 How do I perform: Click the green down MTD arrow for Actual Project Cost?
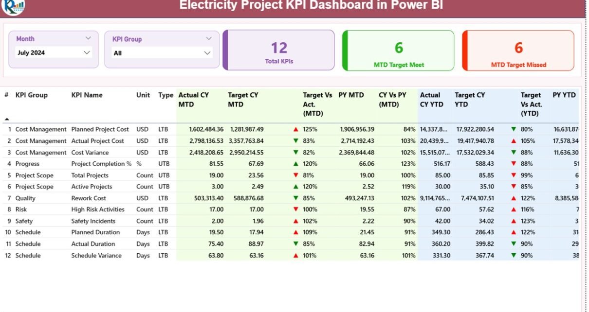tap(295, 141)
